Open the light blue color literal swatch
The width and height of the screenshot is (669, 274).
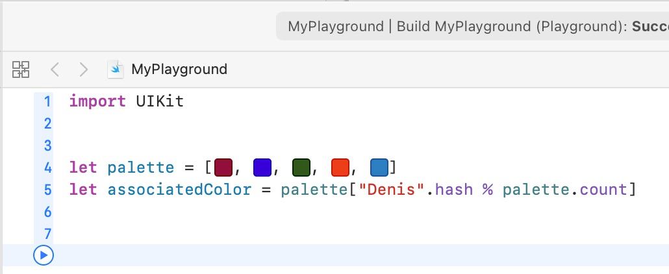tap(379, 168)
